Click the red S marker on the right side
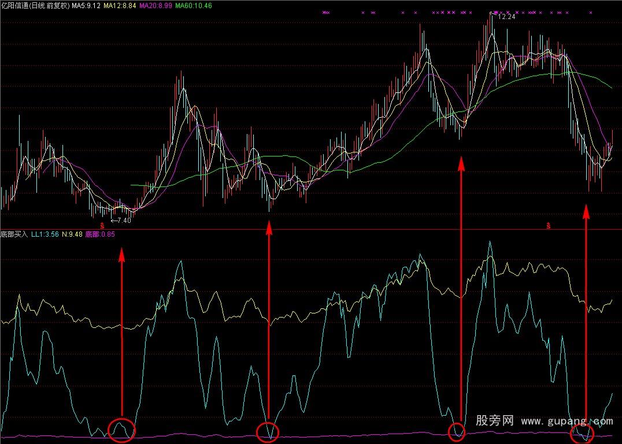 point(548,225)
